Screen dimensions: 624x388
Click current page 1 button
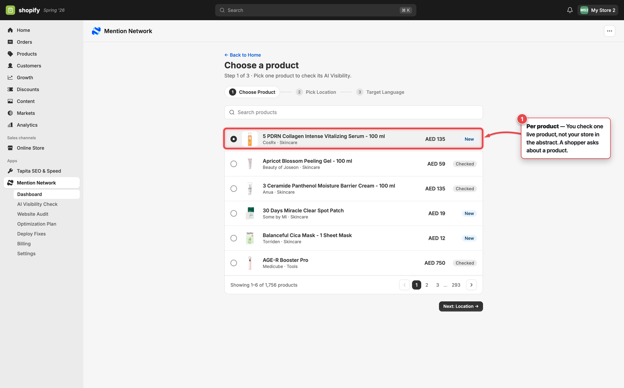417,285
